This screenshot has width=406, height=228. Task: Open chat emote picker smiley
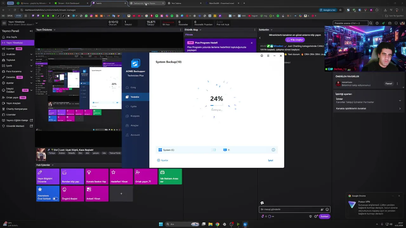pyautogui.click(x=327, y=209)
